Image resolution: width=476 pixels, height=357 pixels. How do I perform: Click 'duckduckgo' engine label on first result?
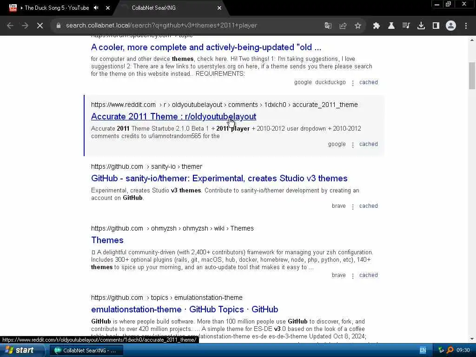(331, 82)
